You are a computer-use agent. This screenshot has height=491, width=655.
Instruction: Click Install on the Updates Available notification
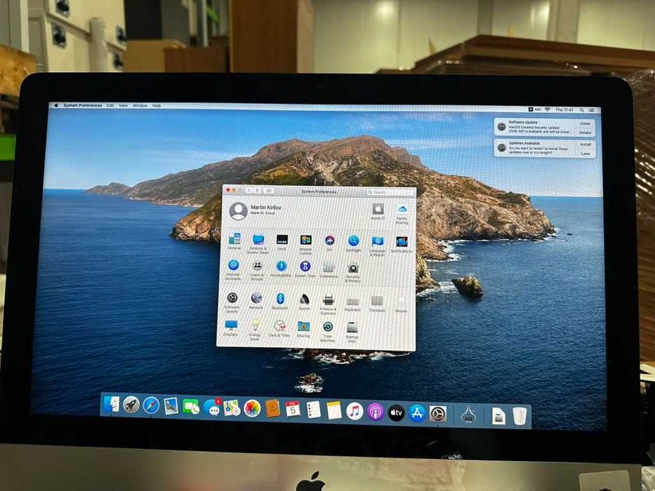585,144
